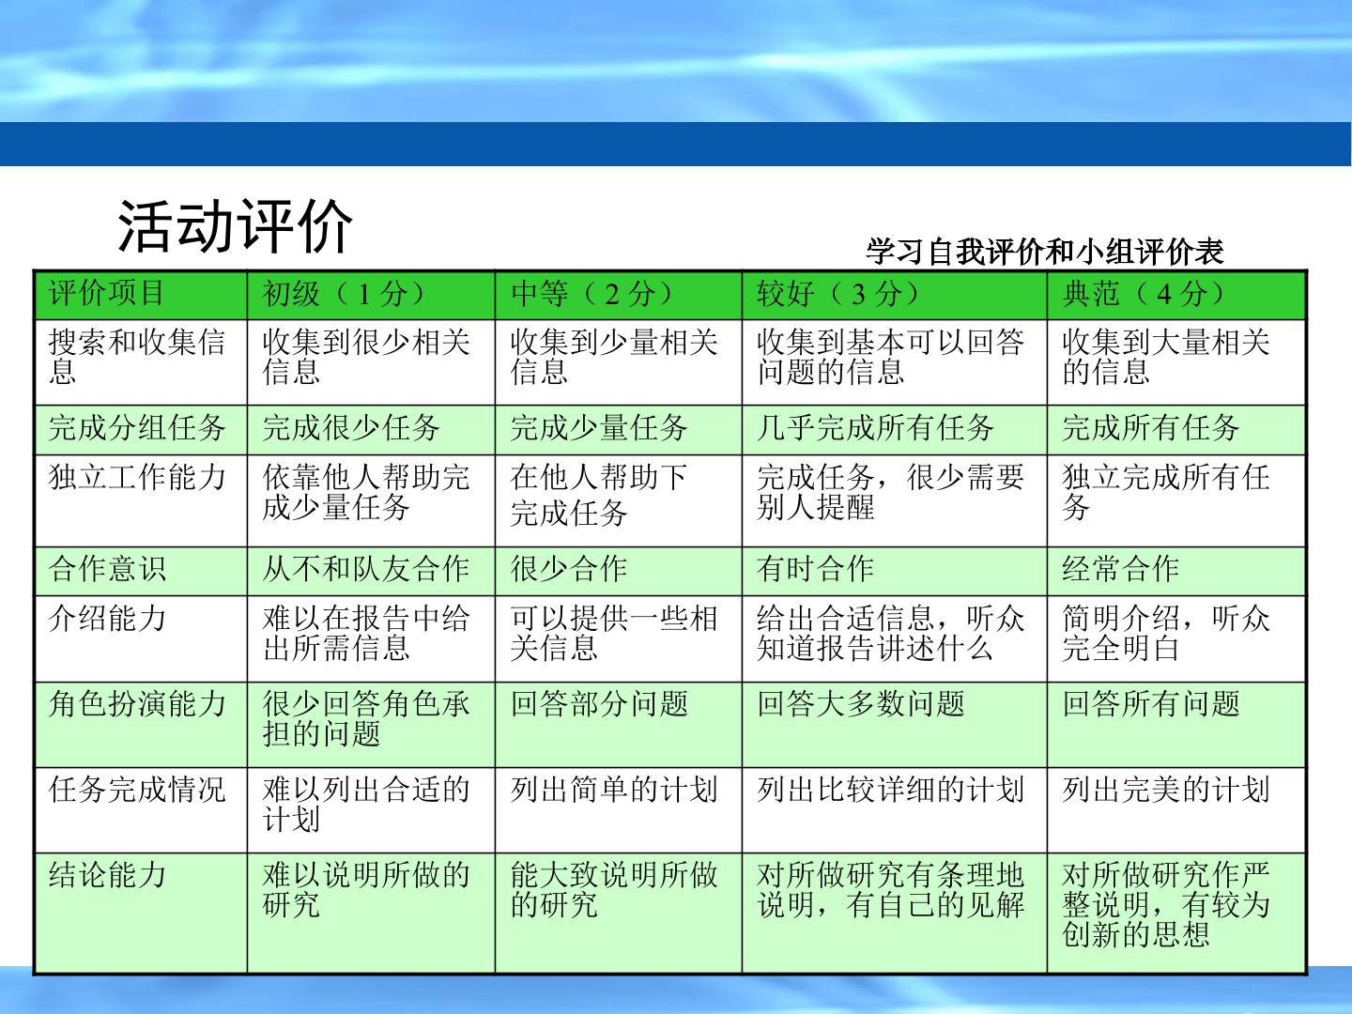Select the cell 能大致说明所做的研究
1352x1014 pixels.
click(x=619, y=913)
